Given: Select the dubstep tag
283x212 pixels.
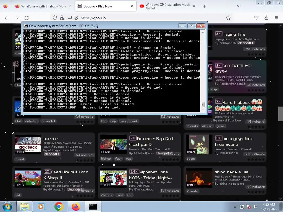Looking at the screenshot, I should click(31, 121).
